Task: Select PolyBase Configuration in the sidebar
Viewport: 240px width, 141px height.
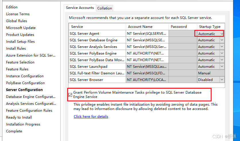Action: 25,83
